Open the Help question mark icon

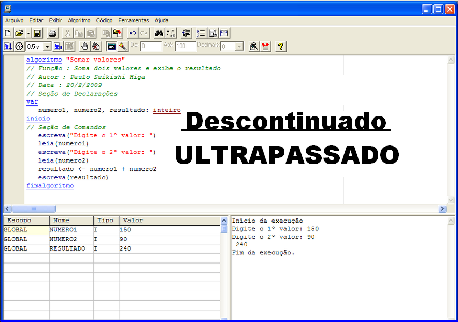280,46
